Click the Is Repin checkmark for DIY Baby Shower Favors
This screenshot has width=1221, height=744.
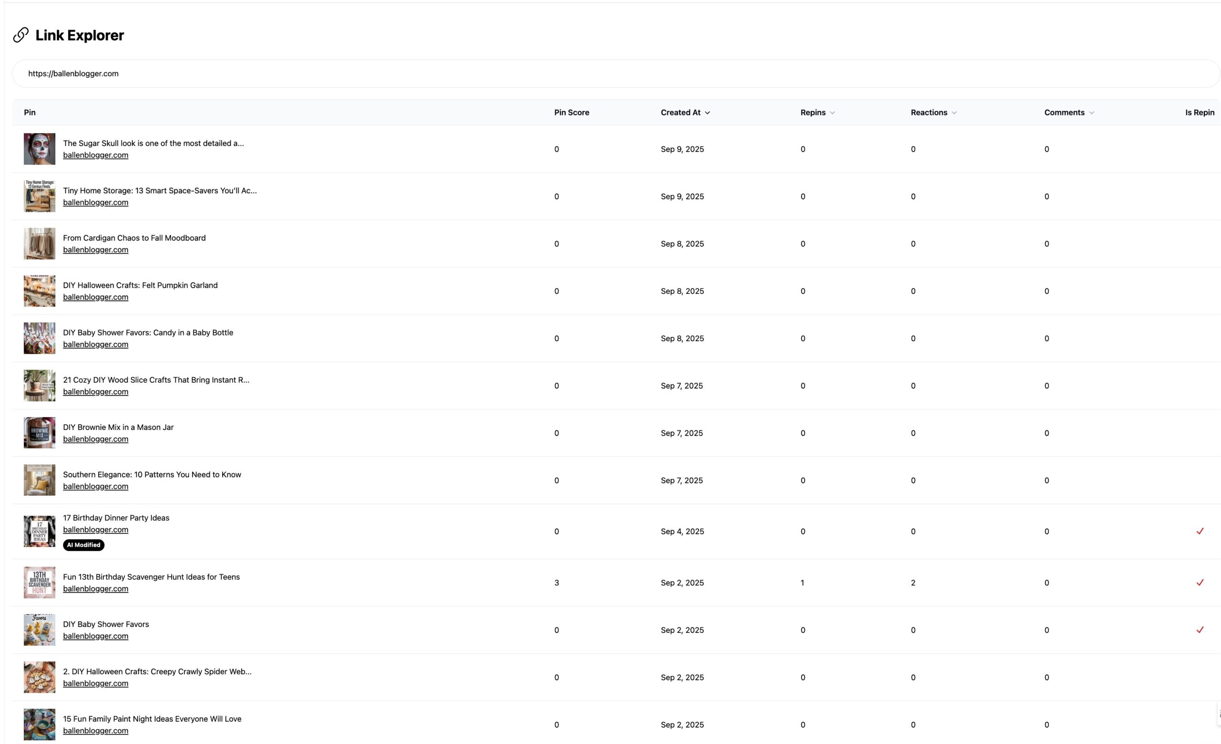[x=1200, y=630]
